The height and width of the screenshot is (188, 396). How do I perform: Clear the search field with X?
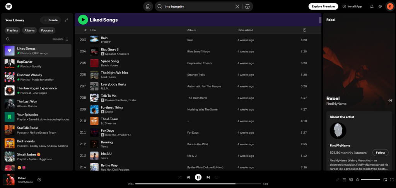(237, 7)
